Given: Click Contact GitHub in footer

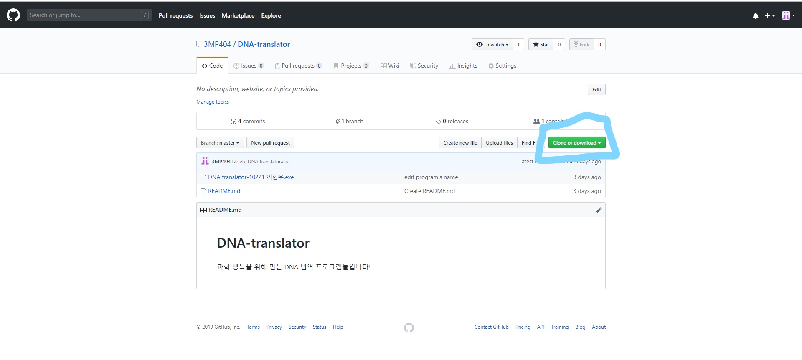Looking at the screenshot, I should (491, 327).
